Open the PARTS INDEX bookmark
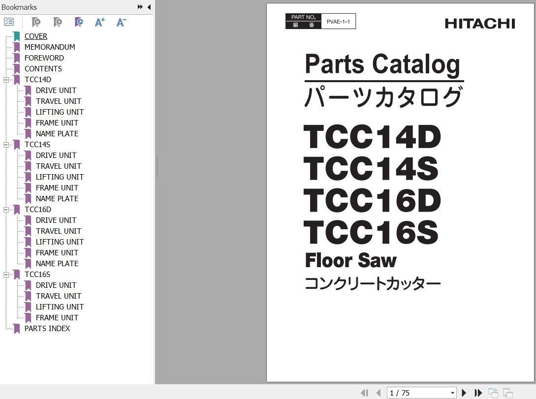The width and height of the screenshot is (536, 399). click(x=47, y=329)
